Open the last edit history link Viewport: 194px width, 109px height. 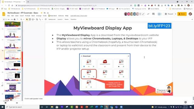(x=79, y=16)
